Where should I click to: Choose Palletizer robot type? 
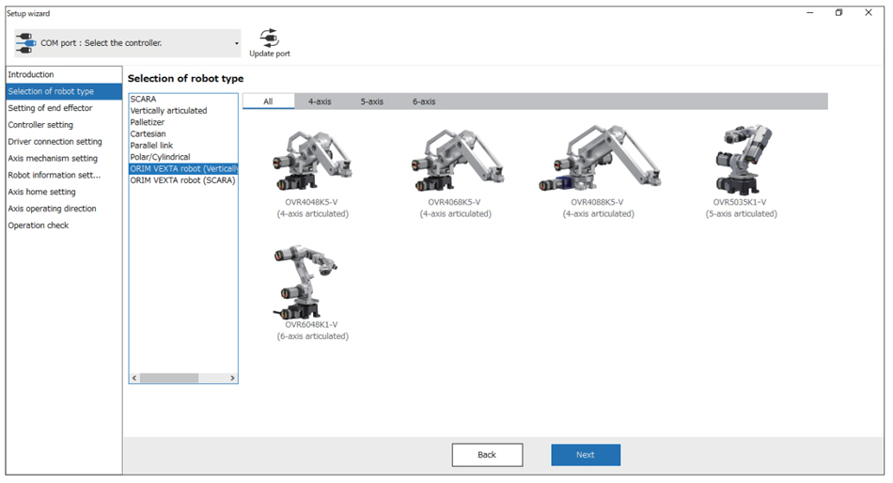tap(149, 122)
